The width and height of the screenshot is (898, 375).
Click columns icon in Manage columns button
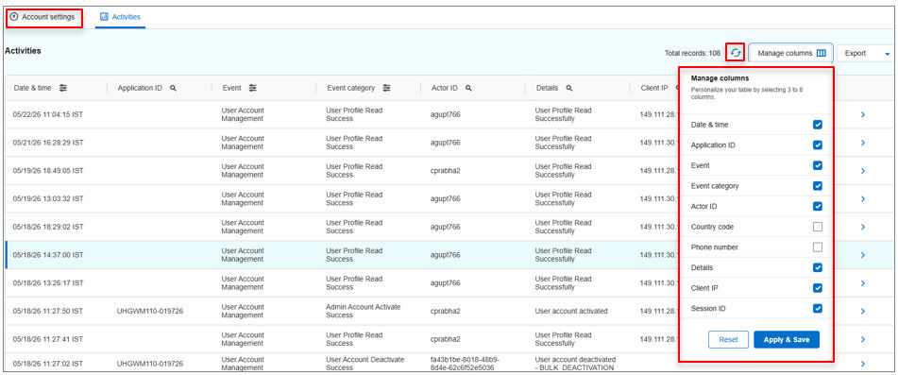click(822, 53)
